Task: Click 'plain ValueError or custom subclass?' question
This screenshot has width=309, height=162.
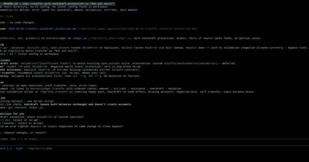Action: tap(55, 117)
